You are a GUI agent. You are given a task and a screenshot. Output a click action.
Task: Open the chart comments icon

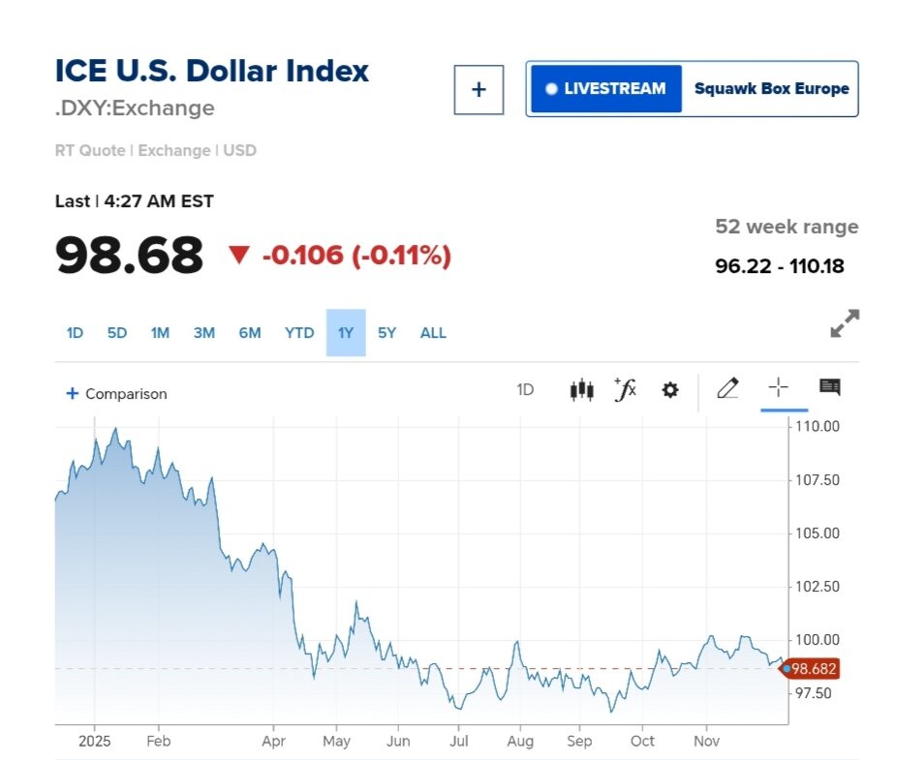pos(829,388)
